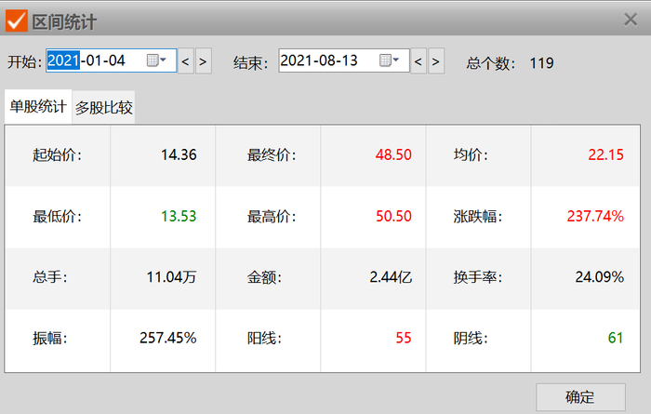Viewport: 651px width, 414px height.
Task: Select the 阳线 count 55
Action: coord(404,338)
